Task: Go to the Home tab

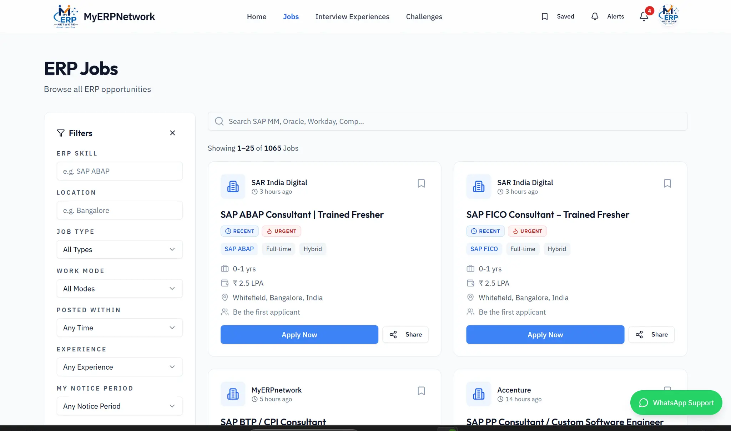Action: pyautogui.click(x=257, y=16)
